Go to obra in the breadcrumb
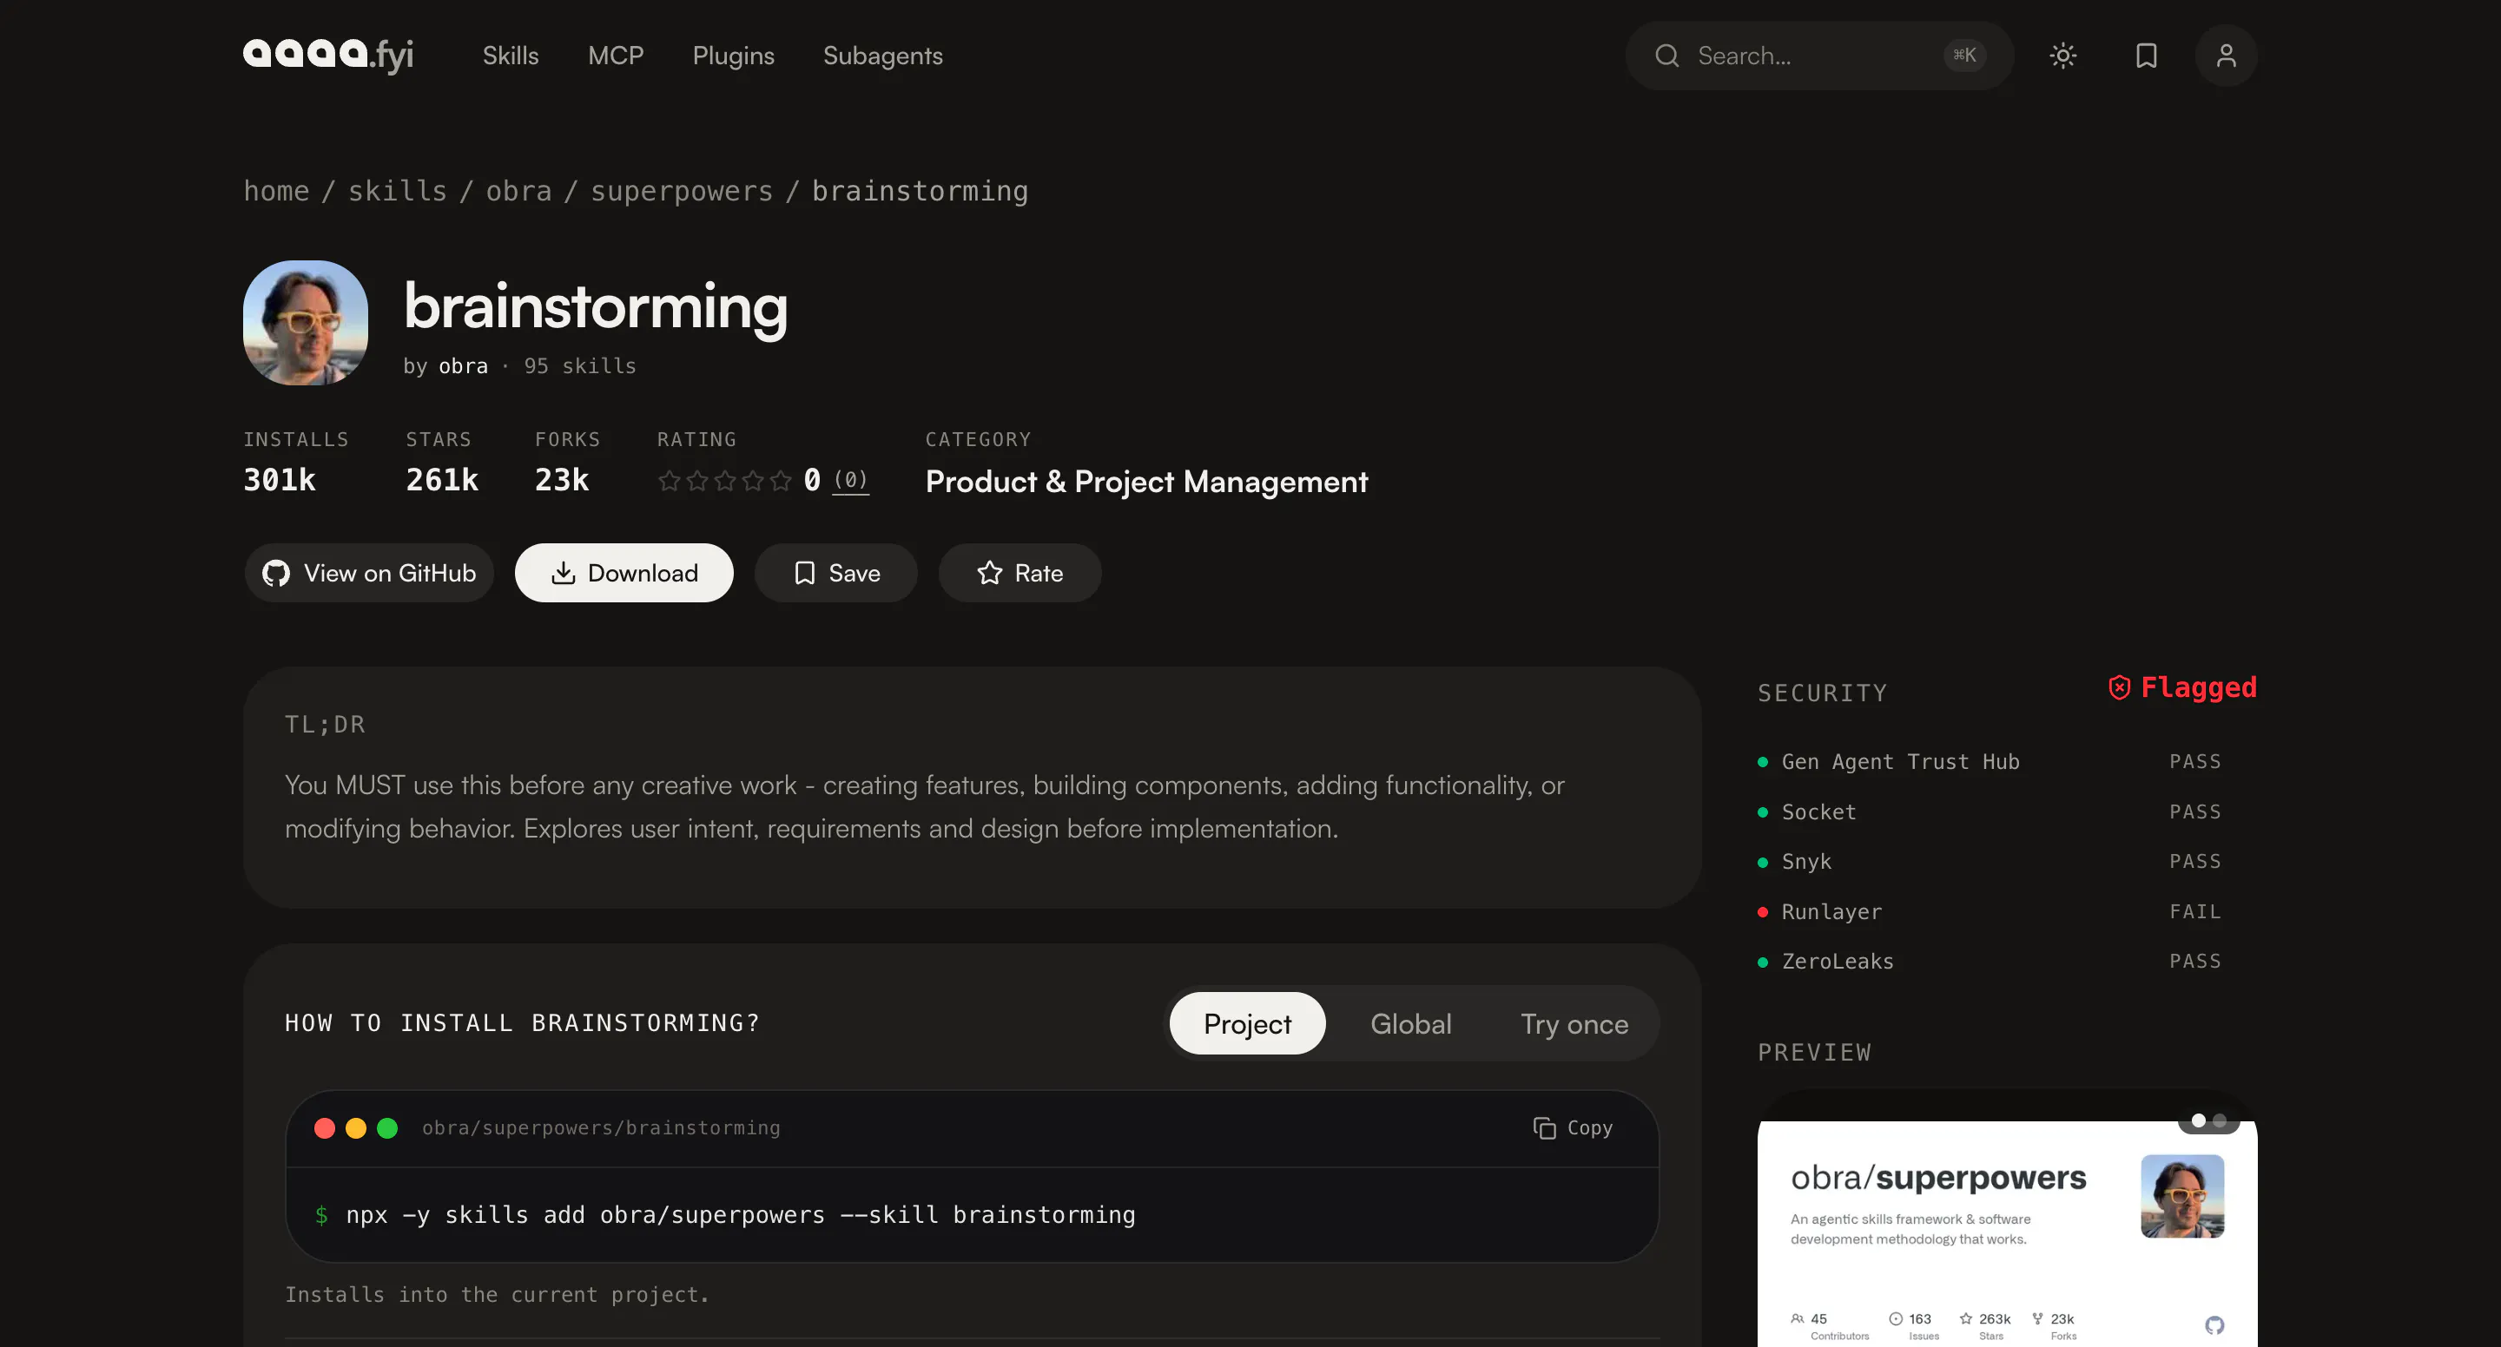This screenshot has height=1347, width=2501. tap(518, 190)
